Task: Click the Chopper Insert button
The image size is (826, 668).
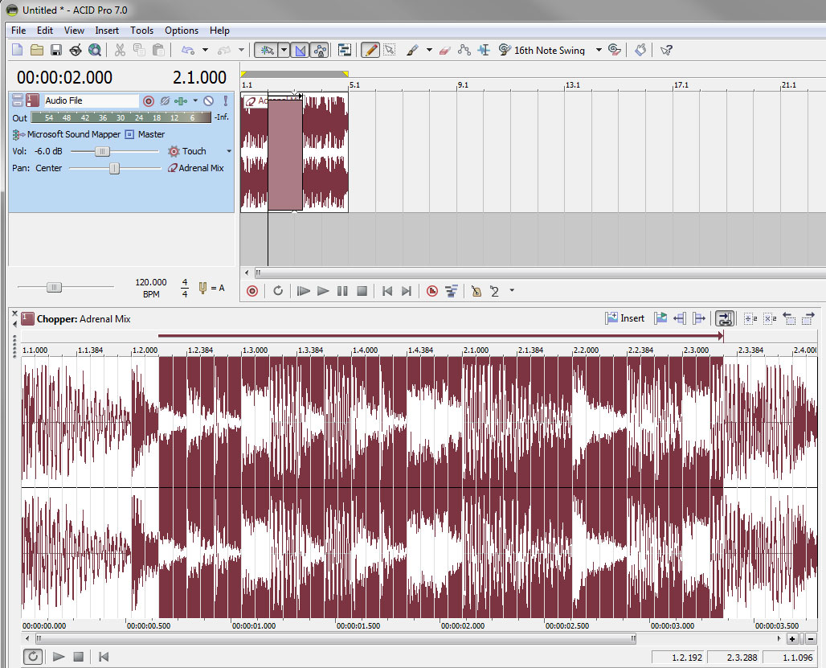Action: 625,318
